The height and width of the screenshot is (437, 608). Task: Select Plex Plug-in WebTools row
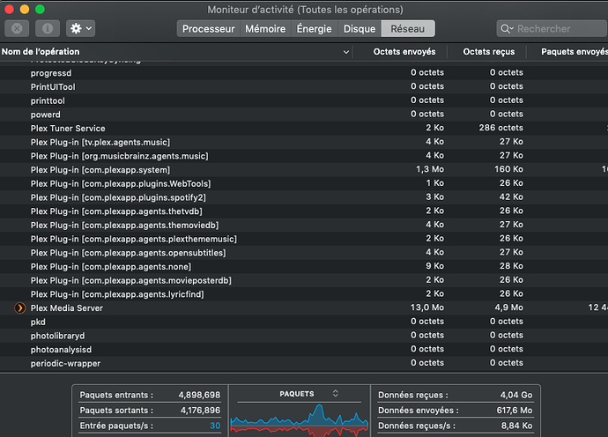pos(304,183)
